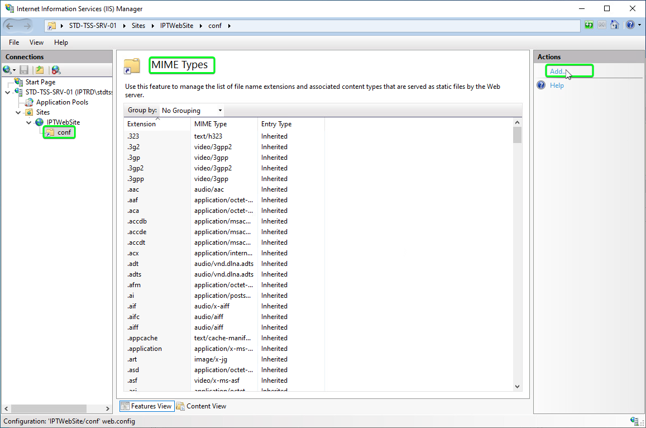
Task: Select the IPTWebSite node in the tree
Action: [x=63, y=122]
